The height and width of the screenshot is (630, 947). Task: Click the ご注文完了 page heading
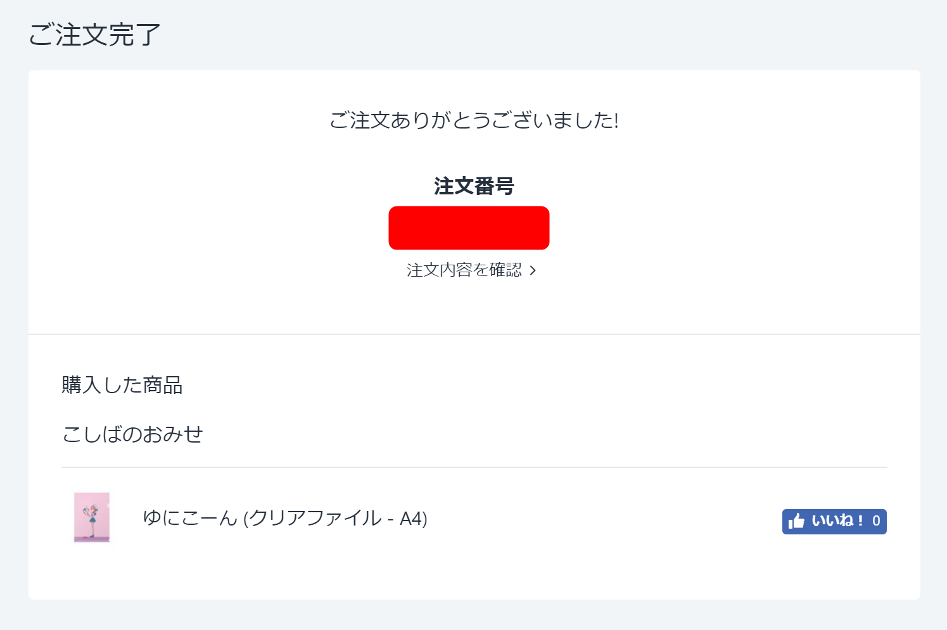(x=94, y=35)
